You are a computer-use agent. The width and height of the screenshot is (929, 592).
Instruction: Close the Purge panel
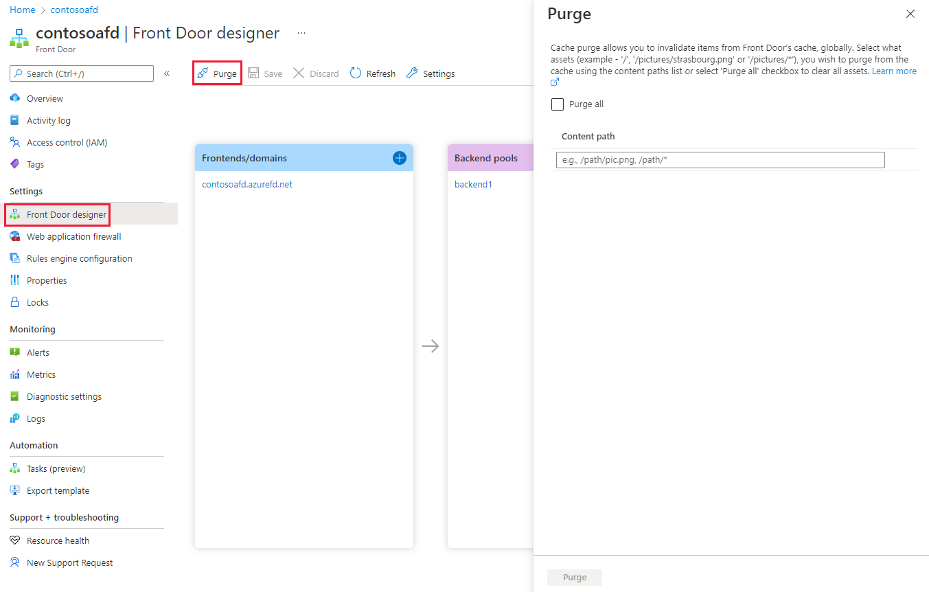(910, 14)
